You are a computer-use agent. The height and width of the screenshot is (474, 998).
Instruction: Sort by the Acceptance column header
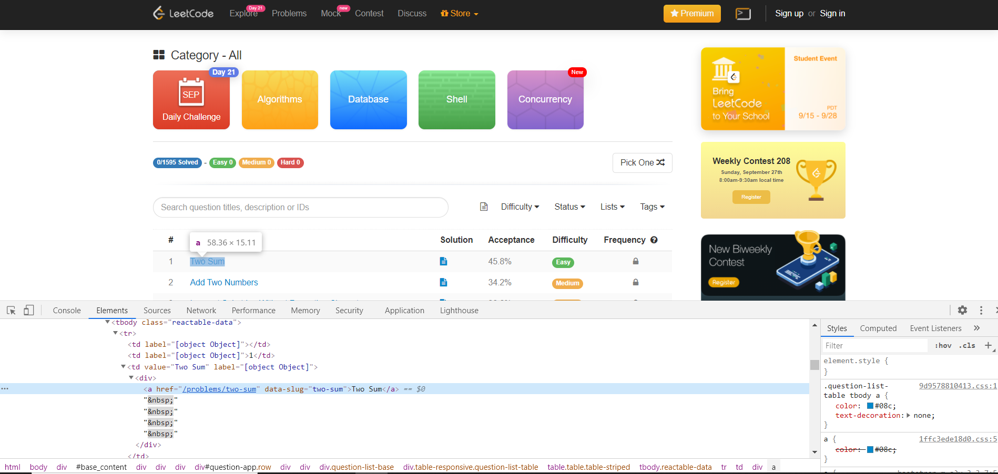tap(511, 240)
